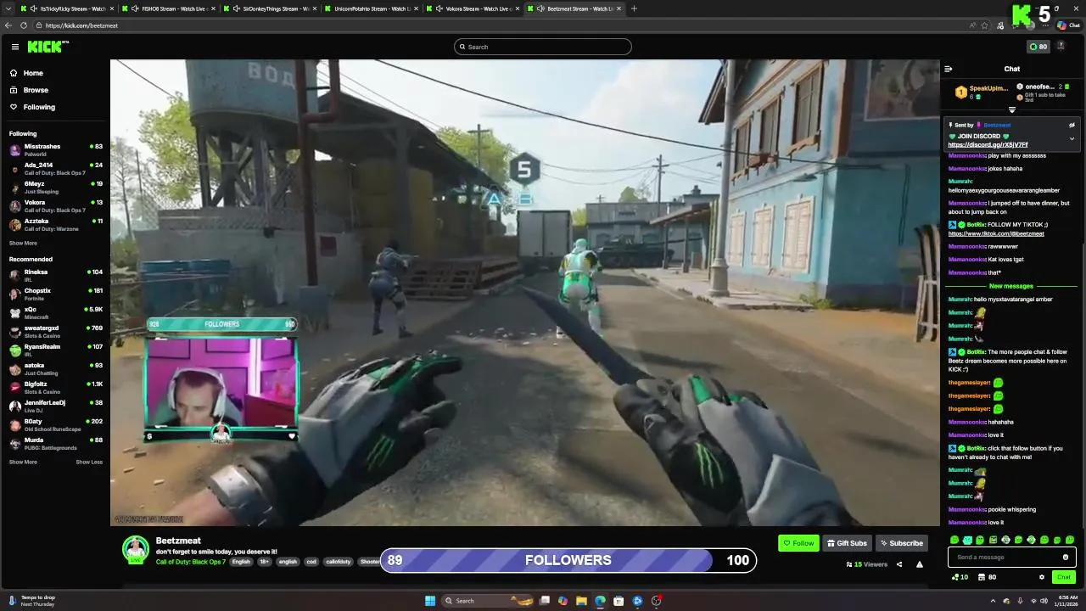Open B0aty recommended channel
The image size is (1086, 611).
(x=55, y=424)
